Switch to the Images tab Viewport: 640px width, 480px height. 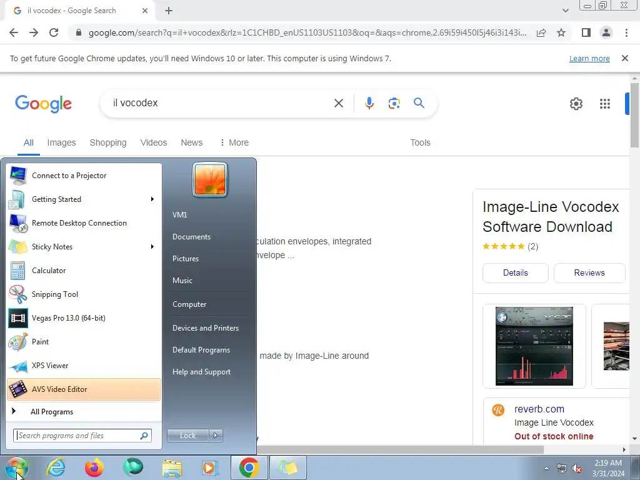coord(61,142)
